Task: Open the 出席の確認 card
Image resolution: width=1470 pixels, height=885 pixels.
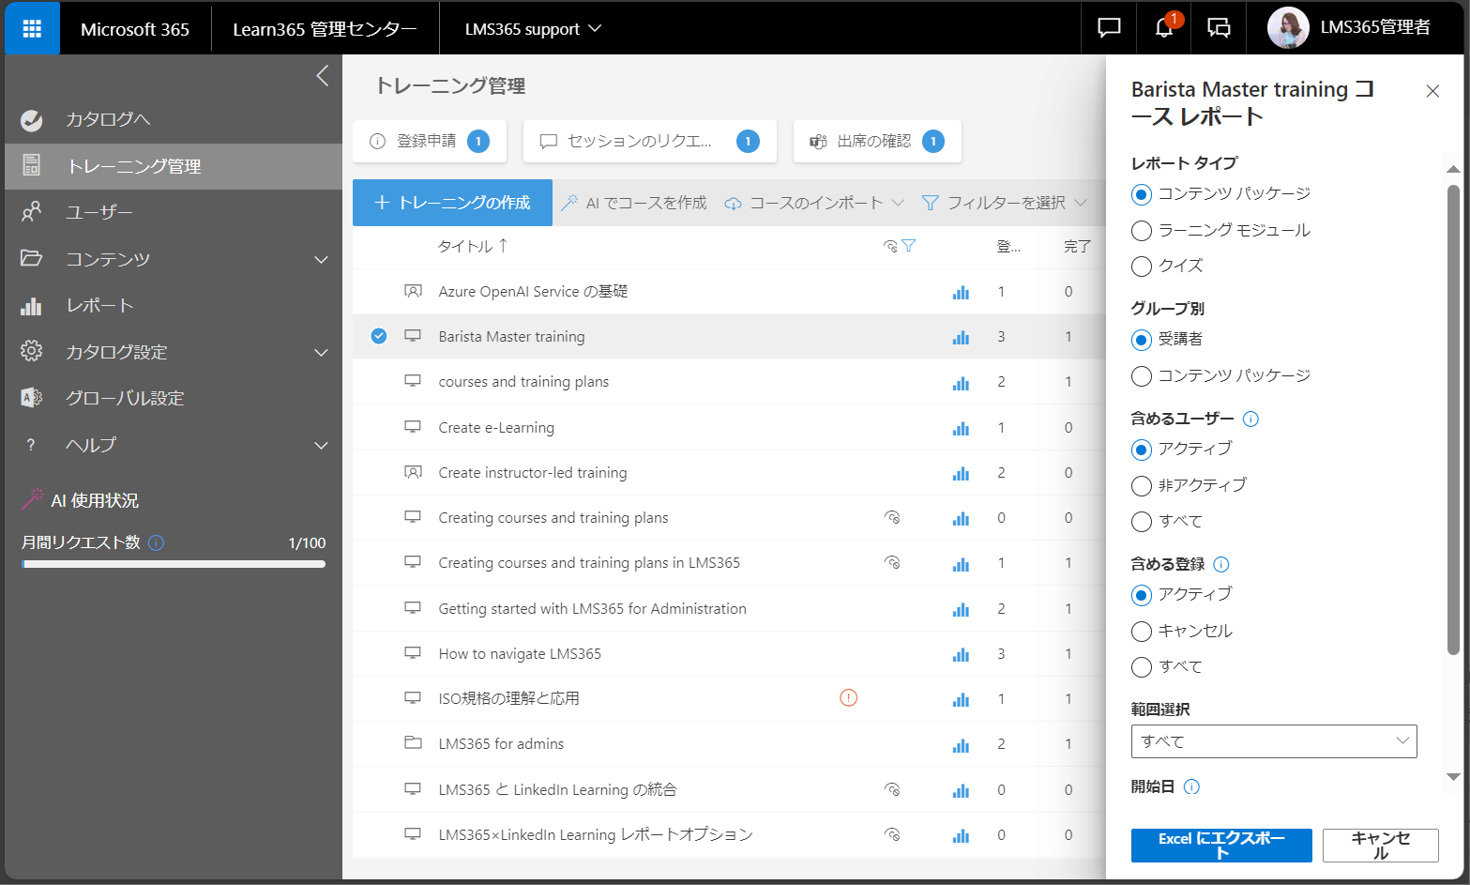Action: [877, 142]
